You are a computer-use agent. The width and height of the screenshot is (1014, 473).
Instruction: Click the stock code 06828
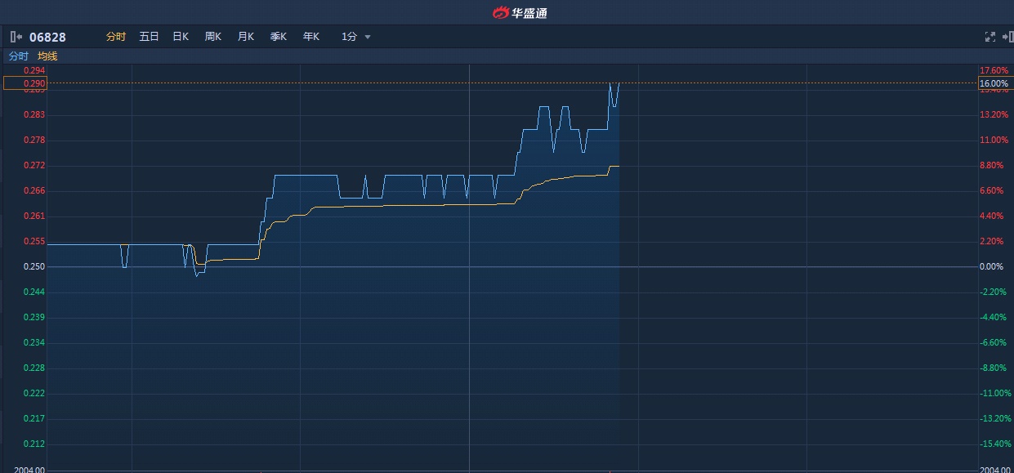point(47,37)
